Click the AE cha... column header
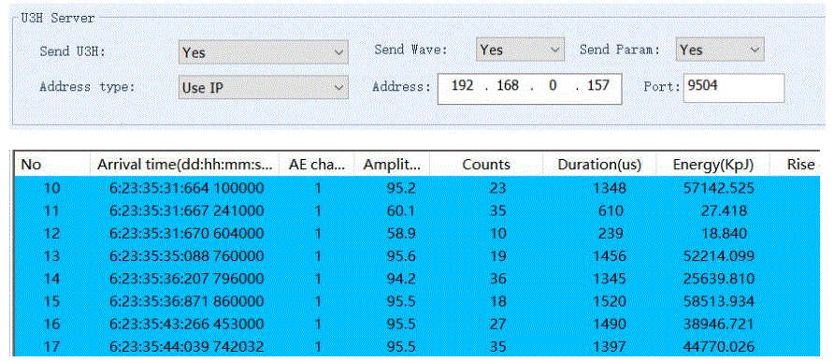 (317, 165)
